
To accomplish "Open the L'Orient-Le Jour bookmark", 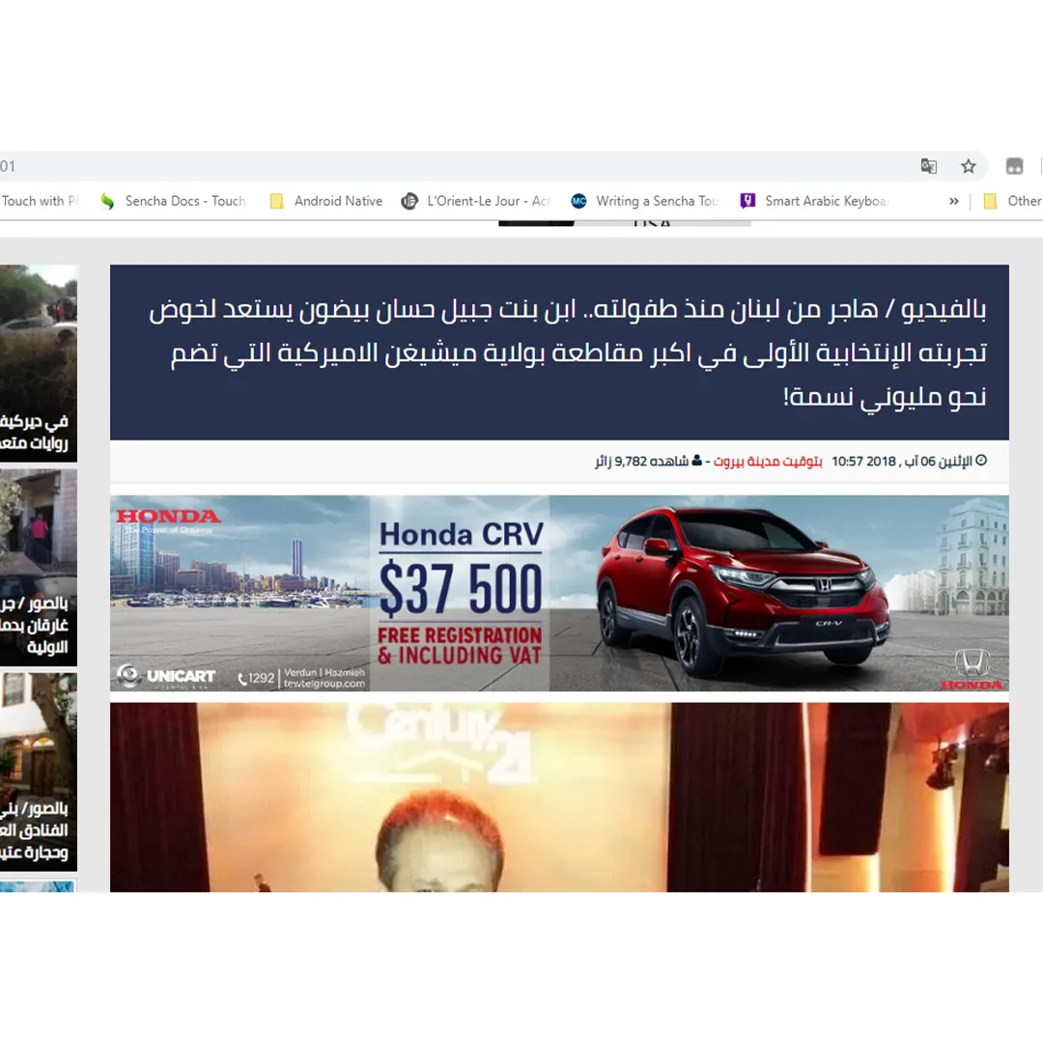I will [x=476, y=201].
